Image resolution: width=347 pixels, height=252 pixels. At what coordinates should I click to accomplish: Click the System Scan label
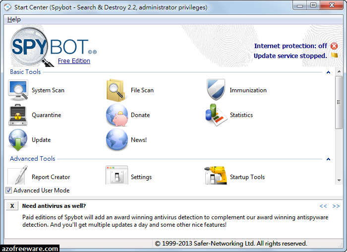click(x=48, y=90)
